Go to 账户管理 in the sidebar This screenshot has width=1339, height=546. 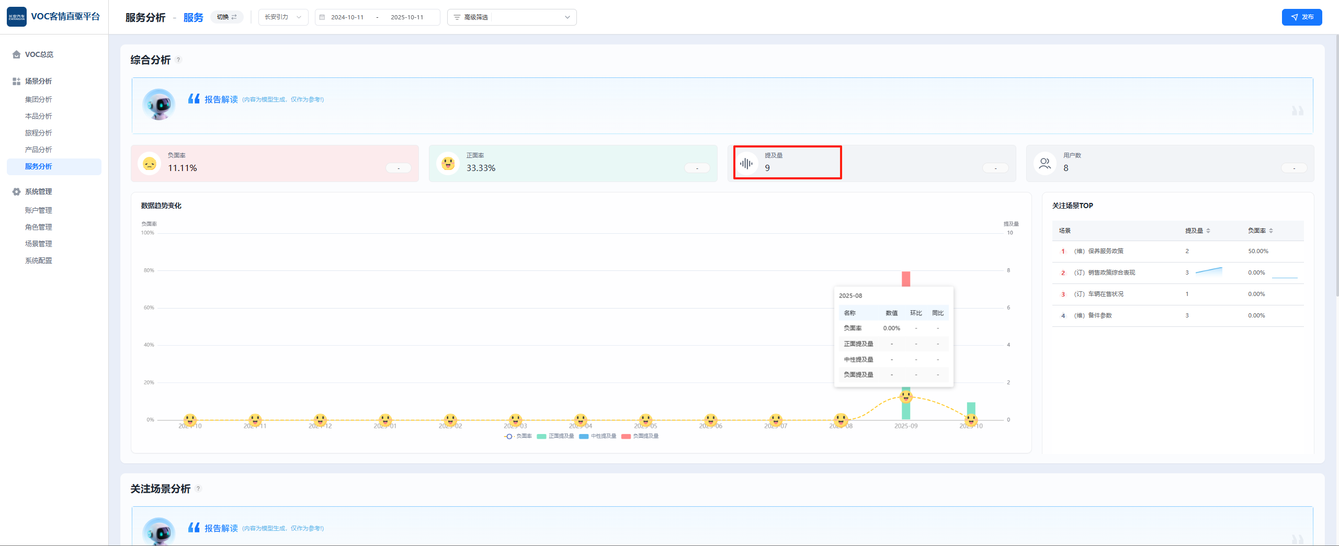(x=39, y=210)
